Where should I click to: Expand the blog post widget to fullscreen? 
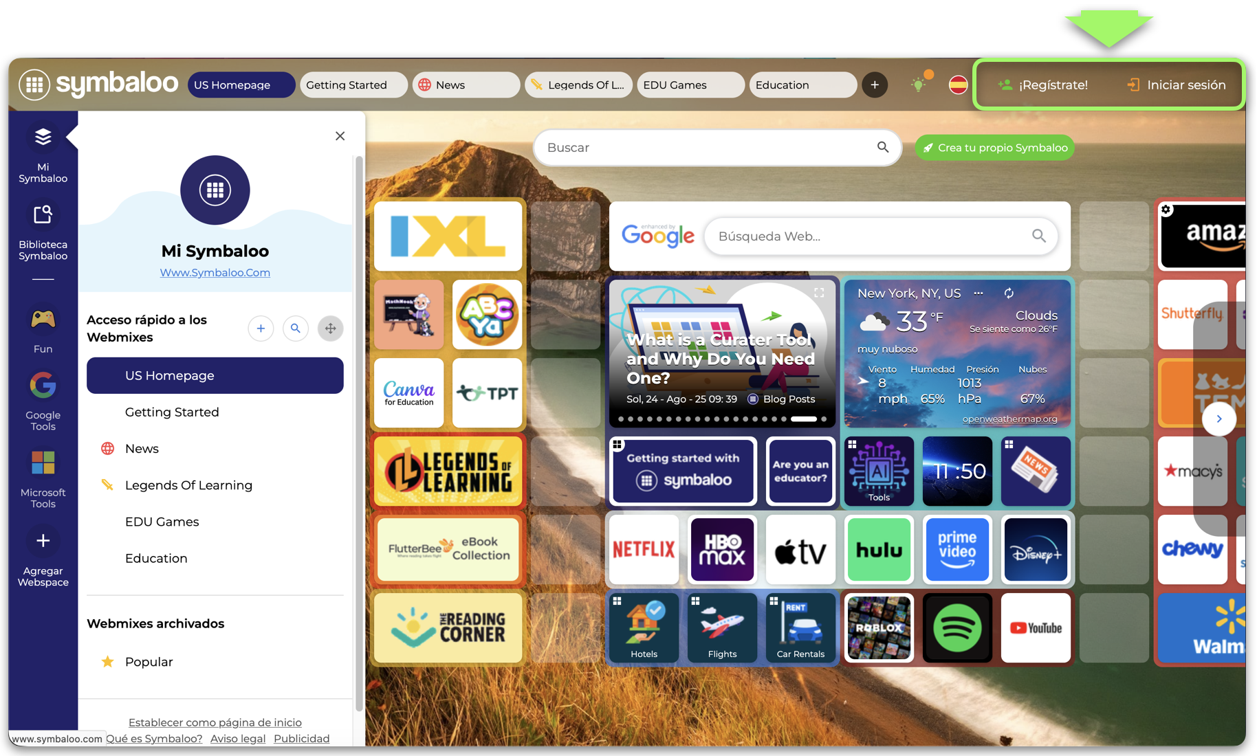[819, 293]
